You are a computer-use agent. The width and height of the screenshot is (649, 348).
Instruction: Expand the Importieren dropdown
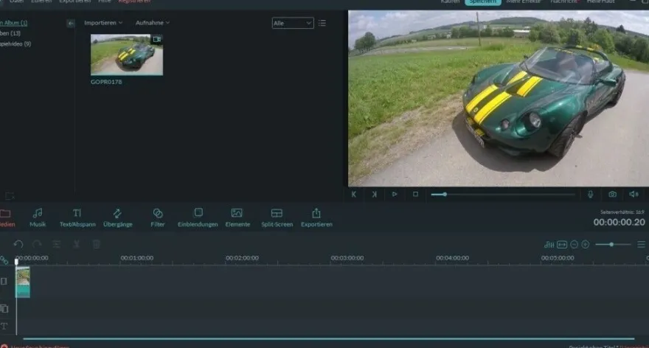tap(103, 23)
